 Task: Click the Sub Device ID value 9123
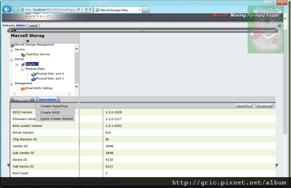(109, 166)
